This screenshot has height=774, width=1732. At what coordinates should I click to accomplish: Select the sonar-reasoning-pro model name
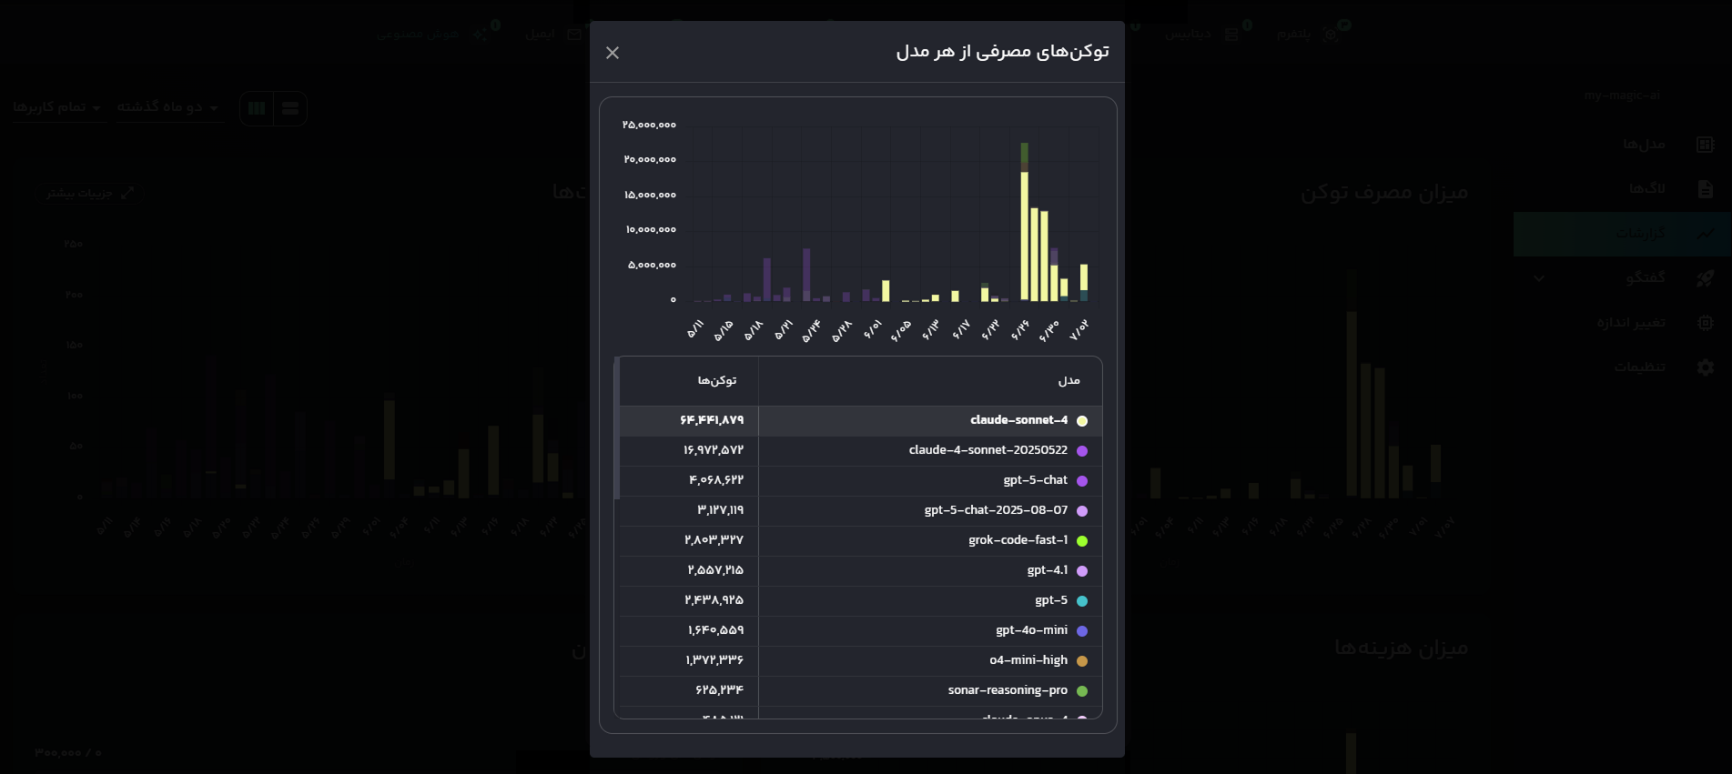(1008, 690)
